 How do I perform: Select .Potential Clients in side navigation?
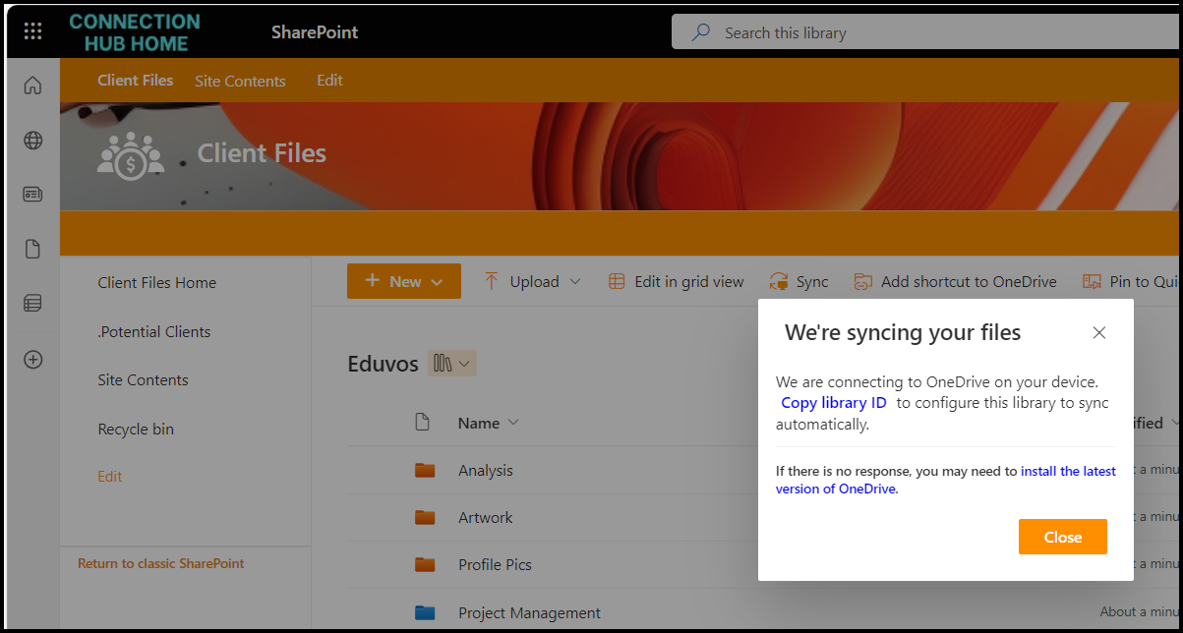click(x=154, y=332)
